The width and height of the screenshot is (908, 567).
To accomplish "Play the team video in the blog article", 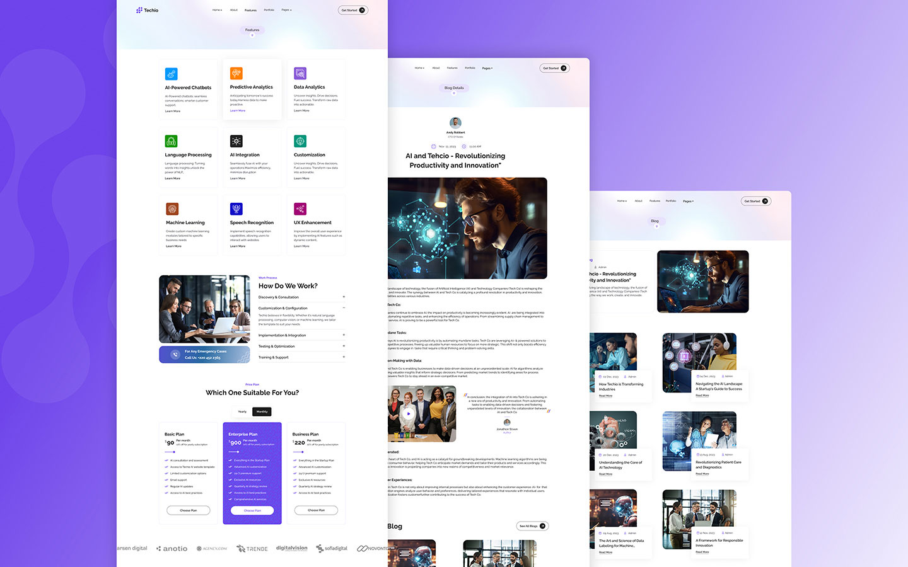I will point(409,413).
